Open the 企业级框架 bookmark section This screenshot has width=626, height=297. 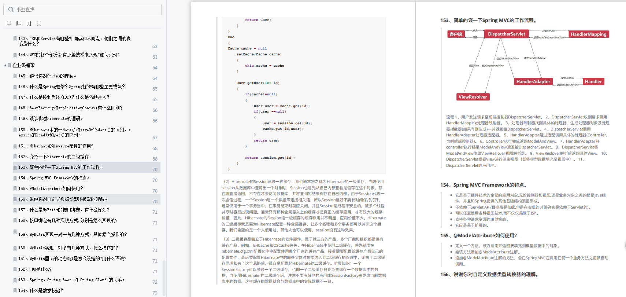(x=24, y=65)
